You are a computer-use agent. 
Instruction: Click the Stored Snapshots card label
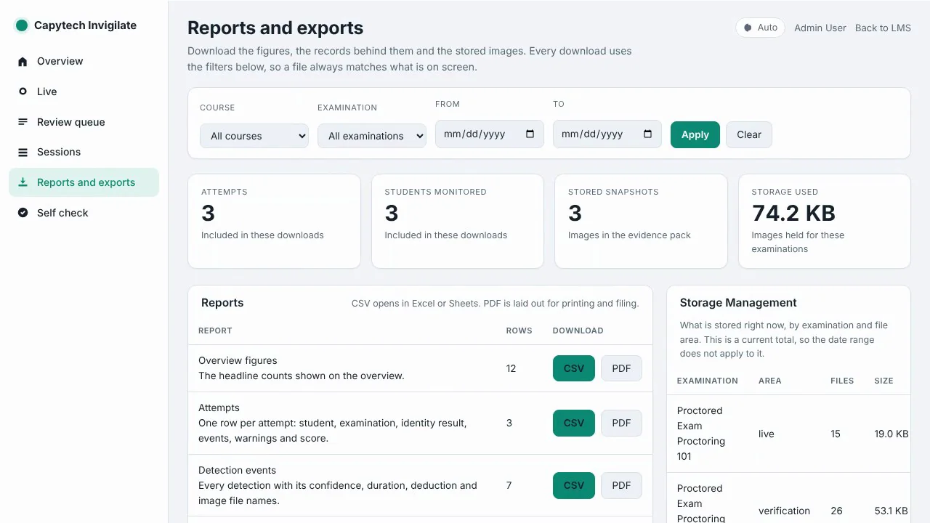point(613,192)
